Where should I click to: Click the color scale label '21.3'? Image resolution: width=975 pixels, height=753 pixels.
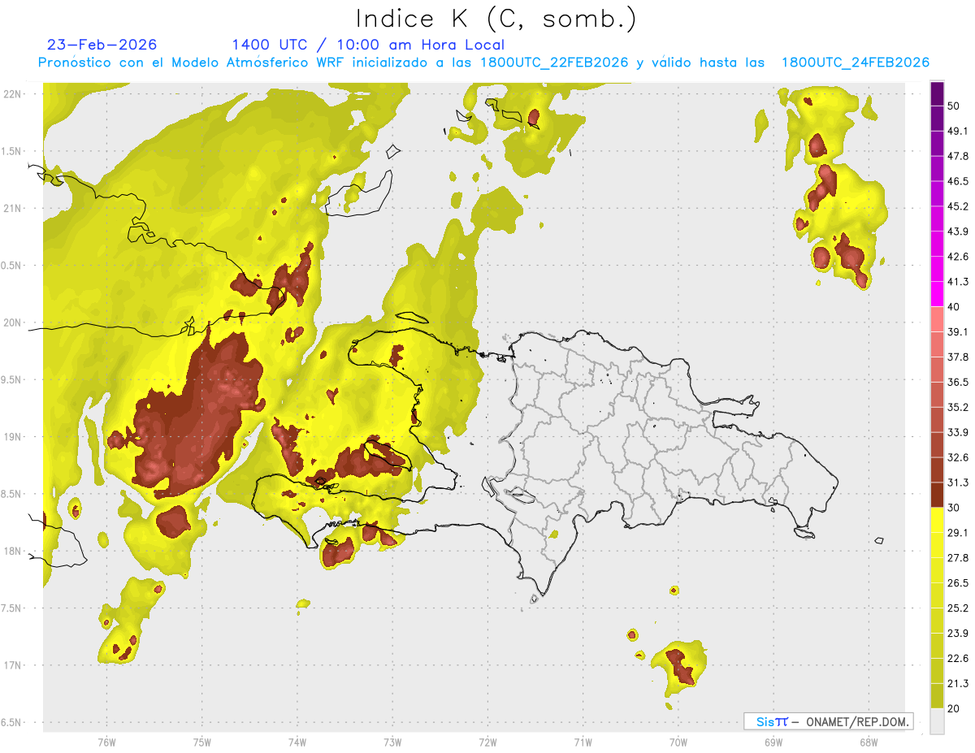958,683
